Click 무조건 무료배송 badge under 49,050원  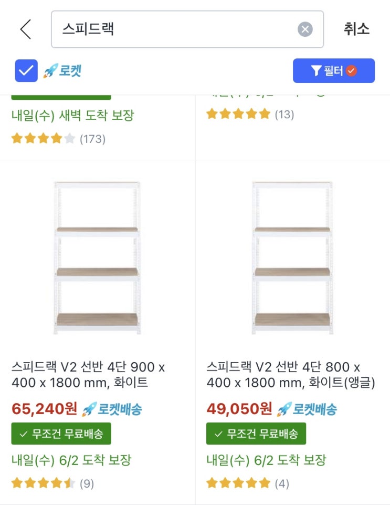(256, 434)
